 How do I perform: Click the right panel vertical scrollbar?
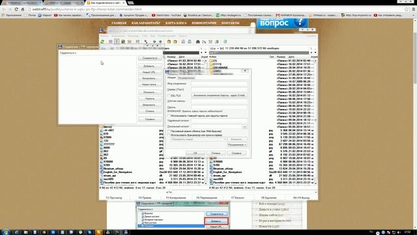(x=315, y=121)
